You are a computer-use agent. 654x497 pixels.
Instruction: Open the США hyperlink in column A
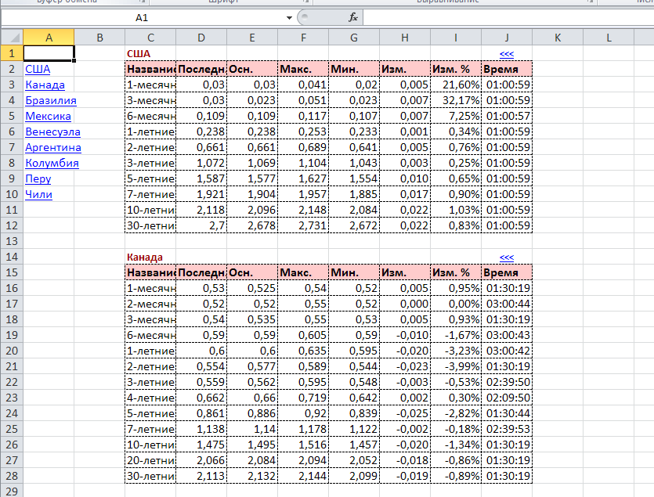pyautogui.click(x=38, y=69)
